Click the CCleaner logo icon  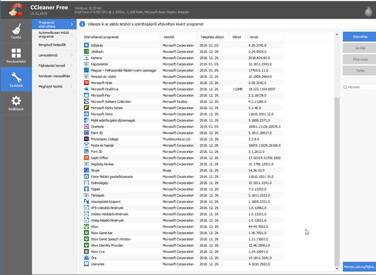pos(16,10)
